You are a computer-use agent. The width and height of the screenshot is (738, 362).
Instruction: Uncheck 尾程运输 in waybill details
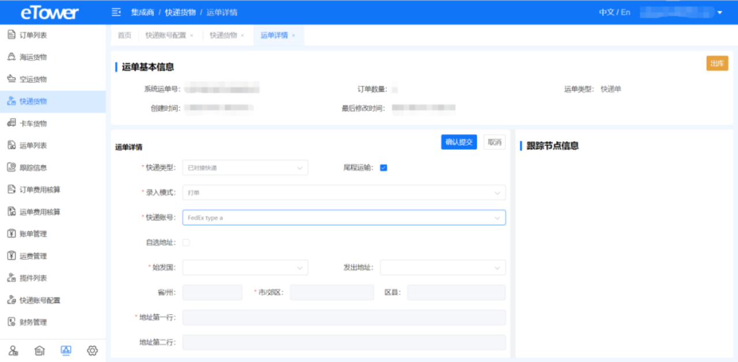(x=383, y=167)
